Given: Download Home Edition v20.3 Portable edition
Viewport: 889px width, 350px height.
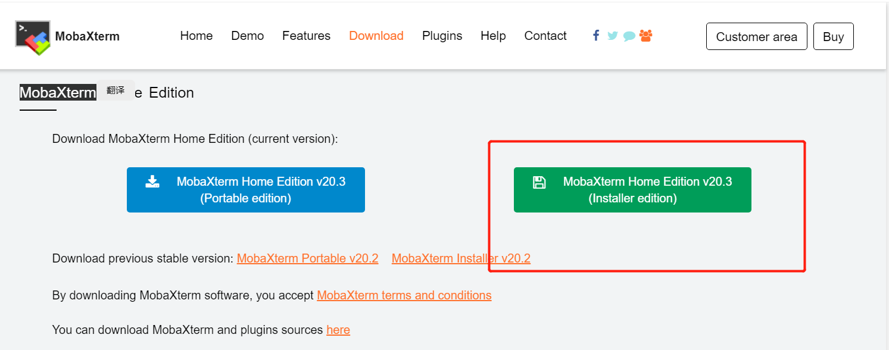Looking at the screenshot, I should tap(246, 190).
